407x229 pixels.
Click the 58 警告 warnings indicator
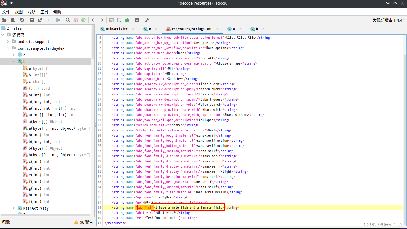click(x=84, y=222)
